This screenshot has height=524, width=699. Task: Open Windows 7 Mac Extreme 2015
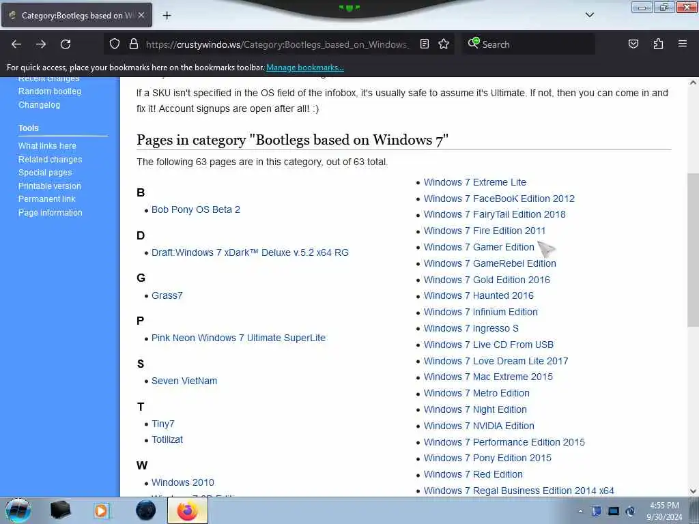(x=488, y=377)
